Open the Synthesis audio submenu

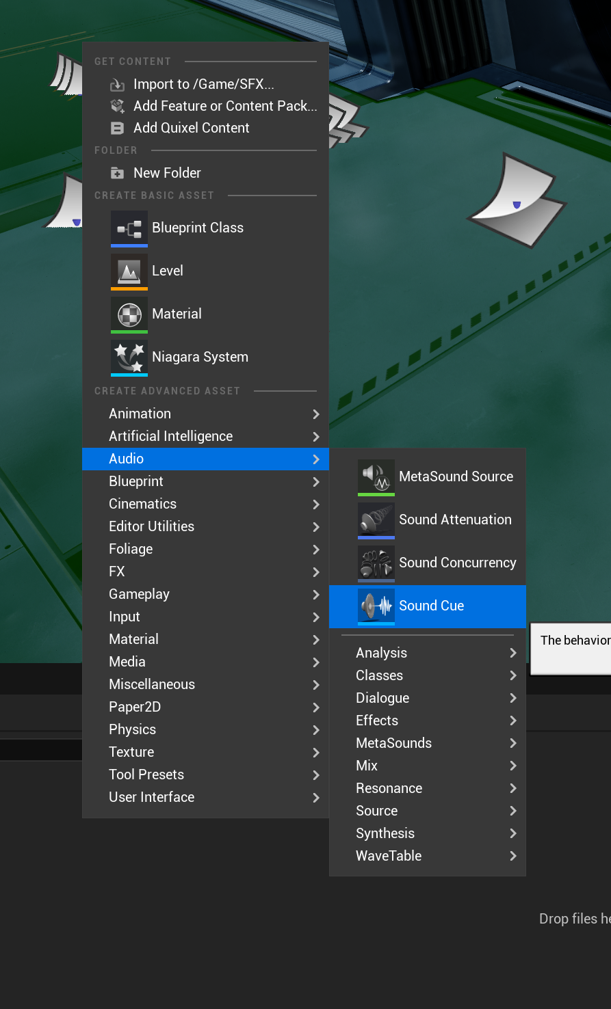428,833
